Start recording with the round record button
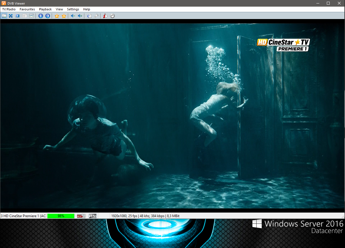The image size is (345, 248). [x=112, y=16]
